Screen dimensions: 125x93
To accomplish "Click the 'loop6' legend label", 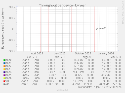I will pos(8,78).
